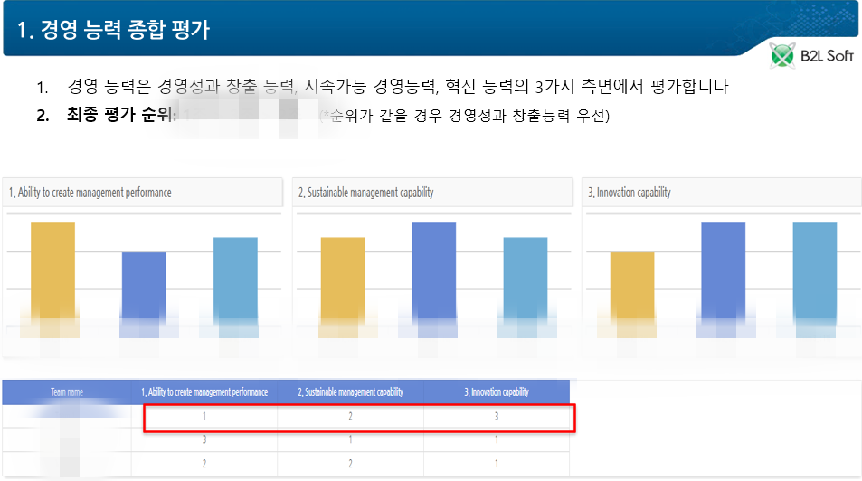This screenshot has height=481, width=862.
Task: Select the 'Innovation capability' chart panel header
Action: click(630, 193)
